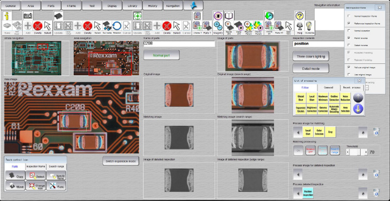
Task: Click Delete in the parts toolbar group
Action: pos(88,28)
